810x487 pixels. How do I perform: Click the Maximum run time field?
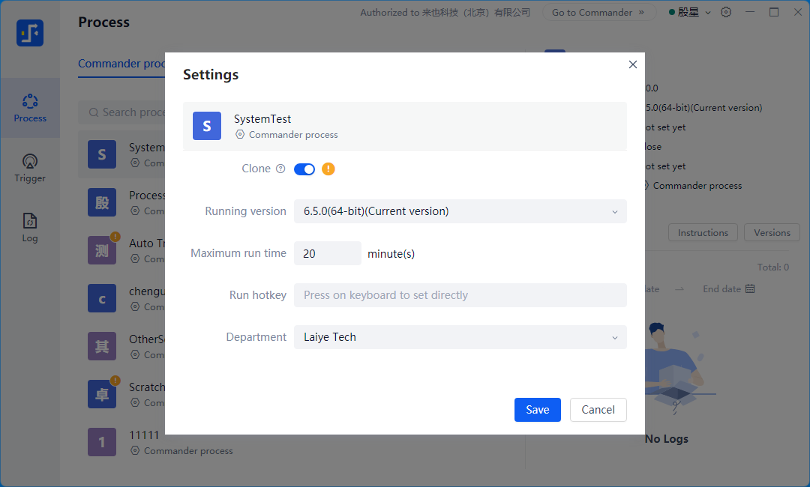coord(327,253)
